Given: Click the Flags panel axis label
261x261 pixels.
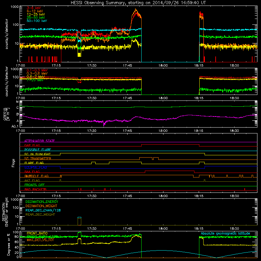Looking at the screenshot, I should pyautogui.click(x=13, y=163).
